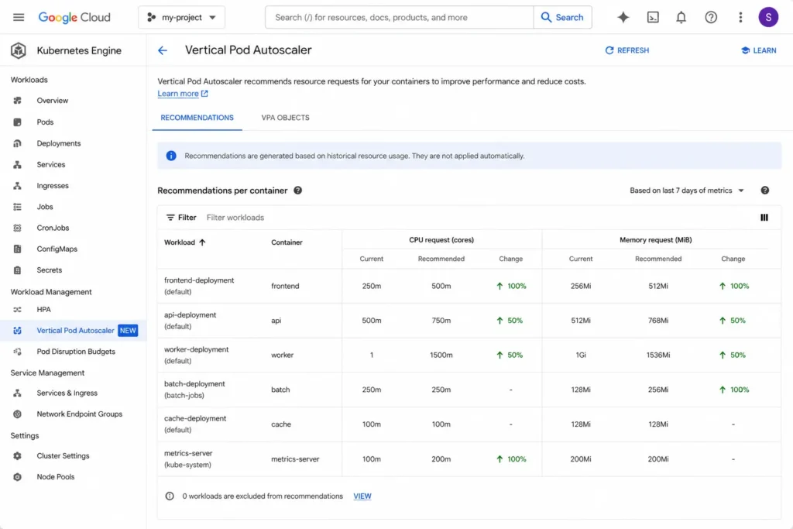Click the Workloads section heading

[29, 80]
